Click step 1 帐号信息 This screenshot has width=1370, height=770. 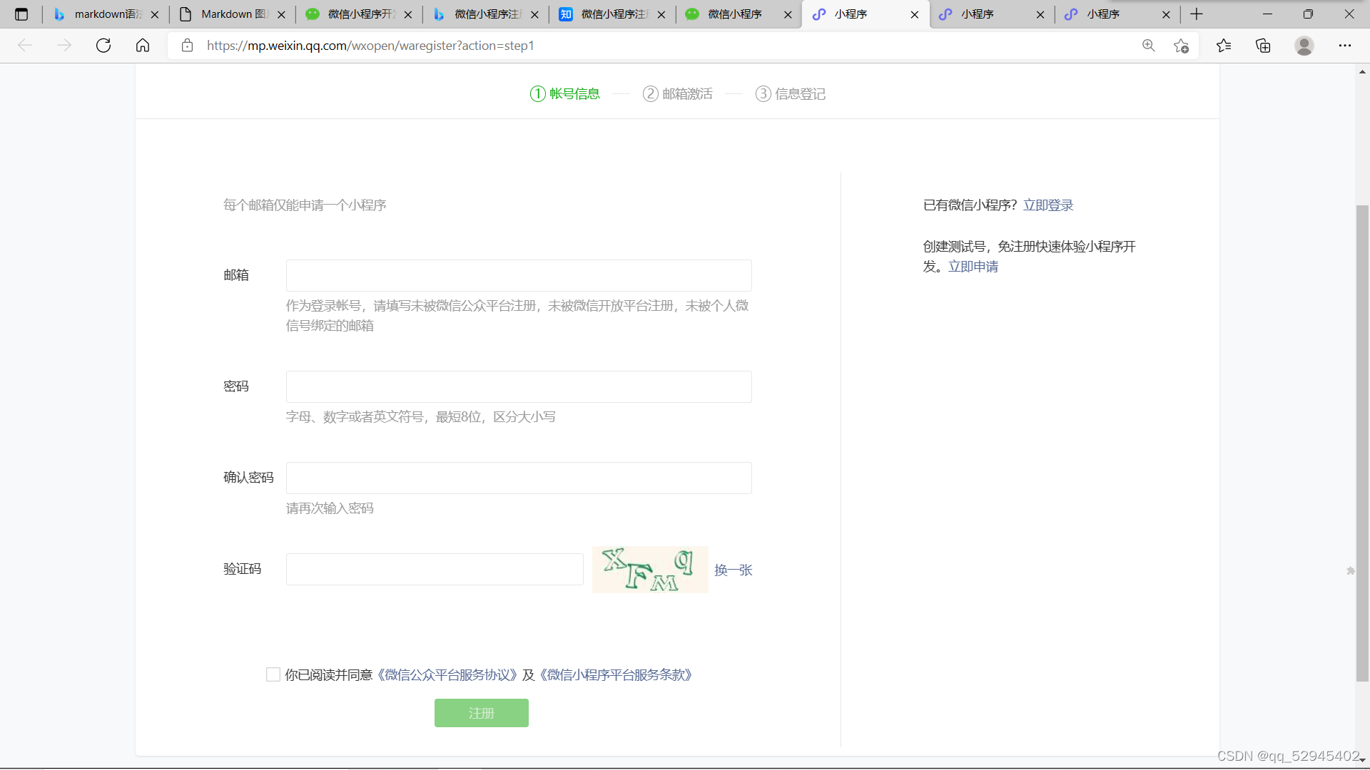point(565,94)
